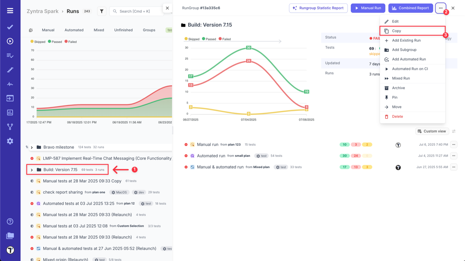Select the Runs play icon in sidebar
465x261 pixels.
point(10,40)
